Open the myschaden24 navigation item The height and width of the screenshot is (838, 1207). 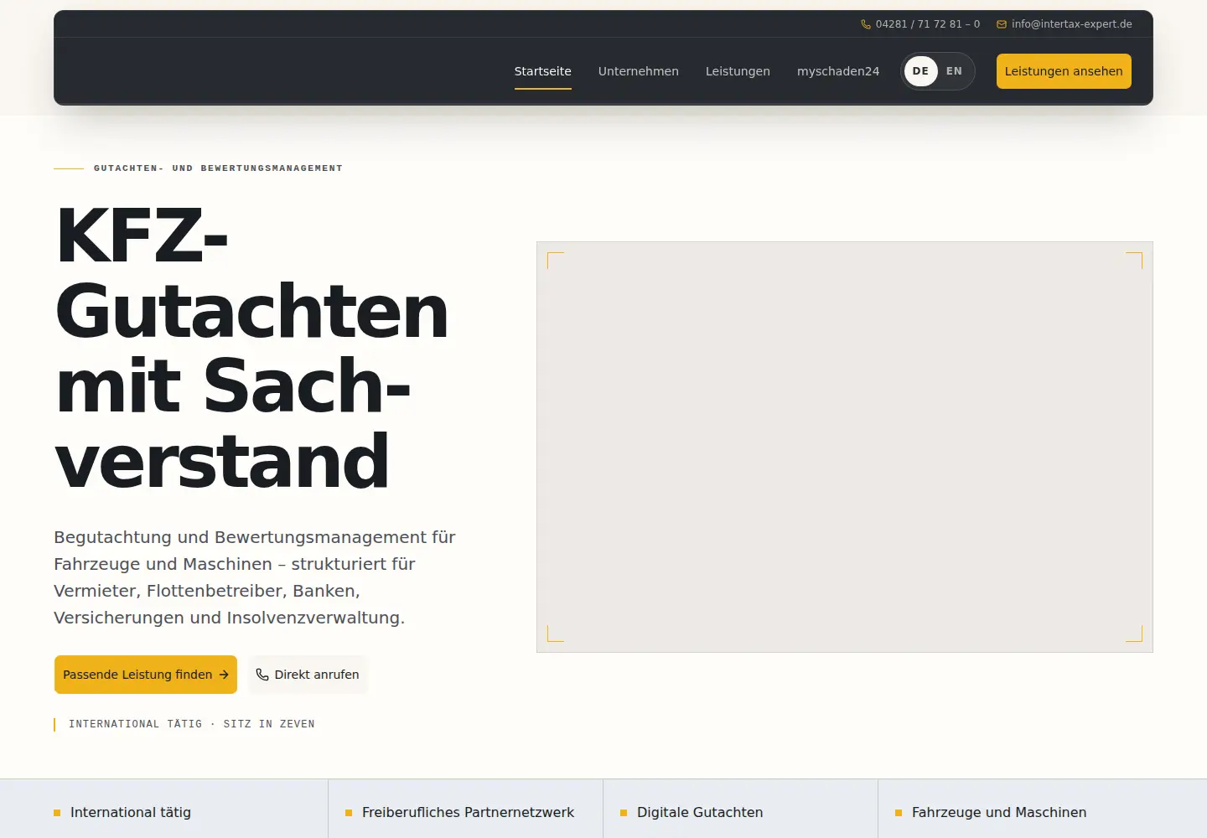(x=838, y=71)
